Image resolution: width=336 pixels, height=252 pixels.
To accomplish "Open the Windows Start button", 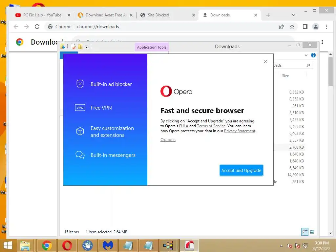I will click(8, 245).
